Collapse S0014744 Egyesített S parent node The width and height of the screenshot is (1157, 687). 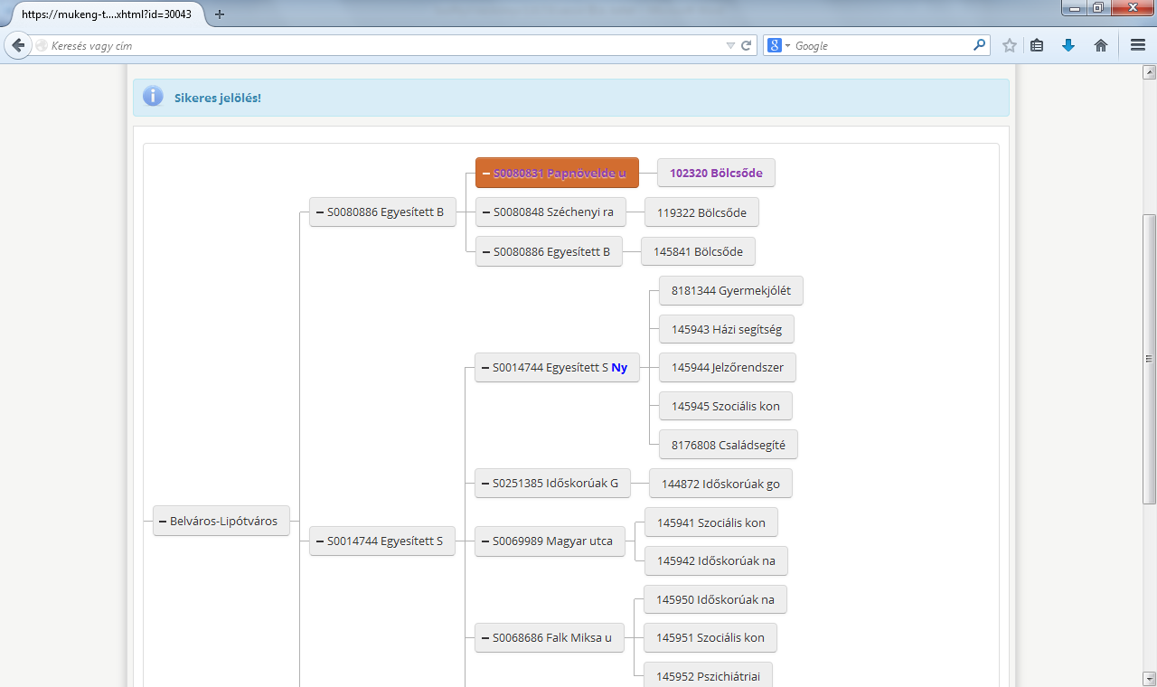tap(319, 541)
